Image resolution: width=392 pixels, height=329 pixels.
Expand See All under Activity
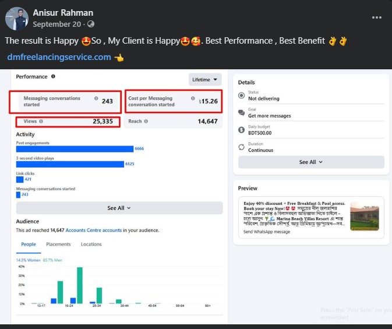[119, 208]
